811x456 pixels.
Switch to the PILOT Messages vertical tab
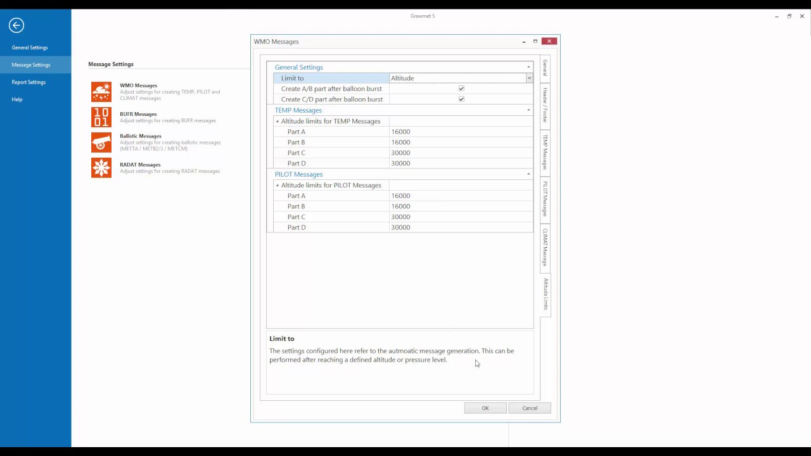click(545, 199)
